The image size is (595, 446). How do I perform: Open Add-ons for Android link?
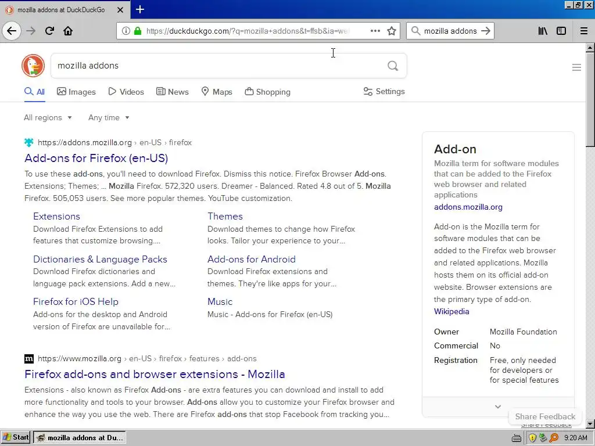point(252,259)
